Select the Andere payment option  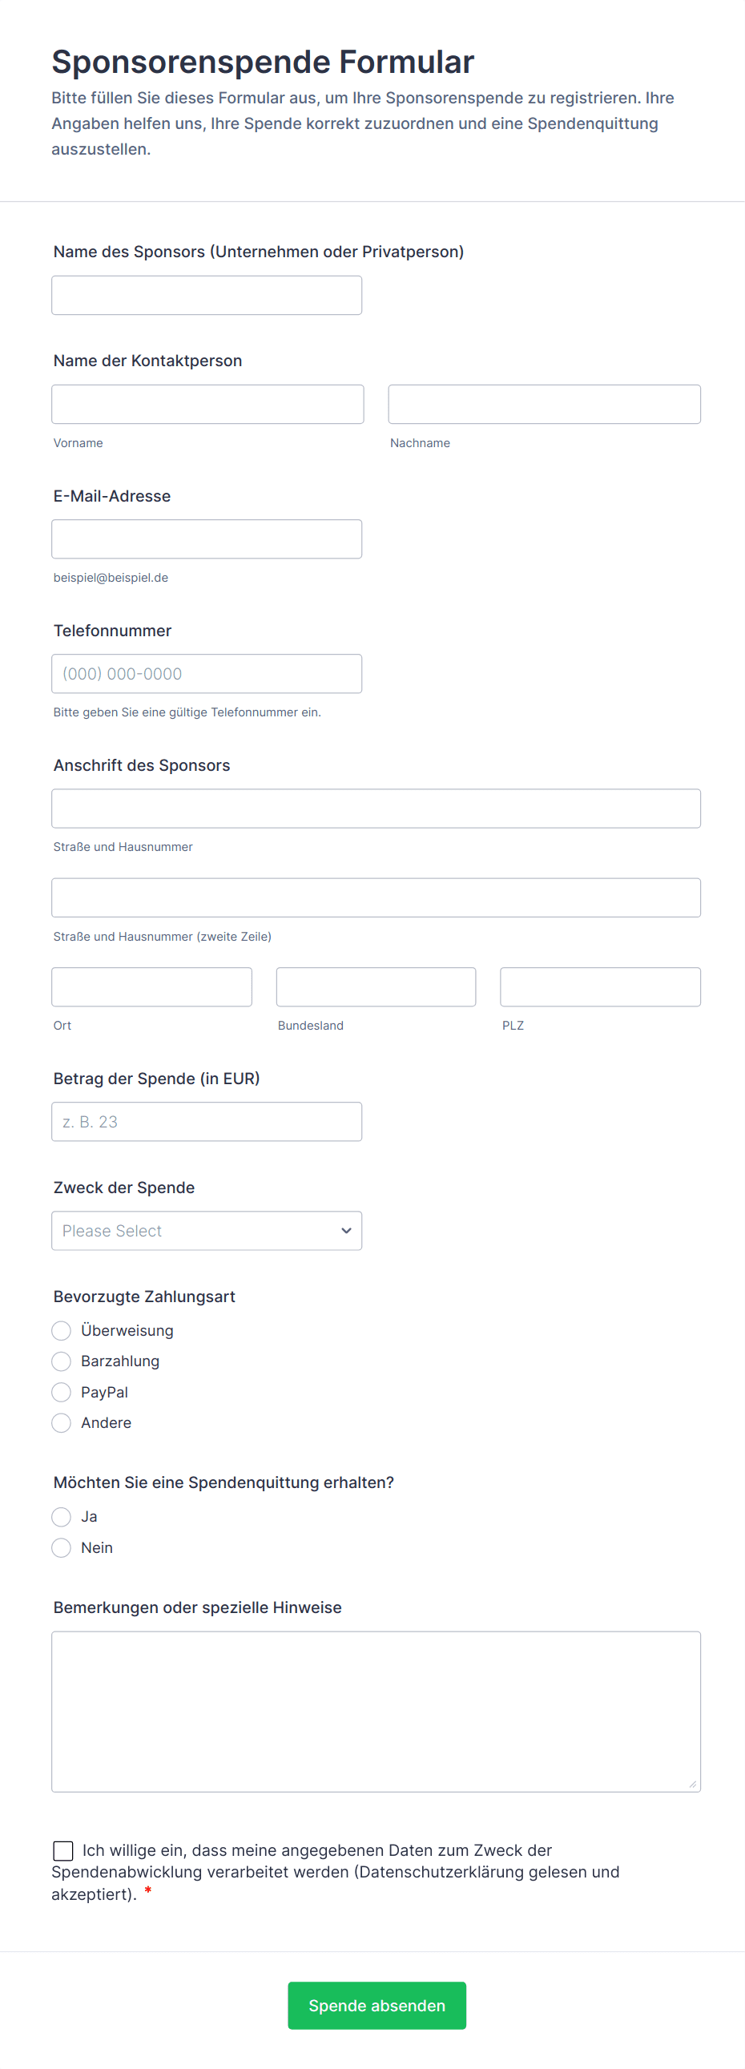[x=61, y=1423]
